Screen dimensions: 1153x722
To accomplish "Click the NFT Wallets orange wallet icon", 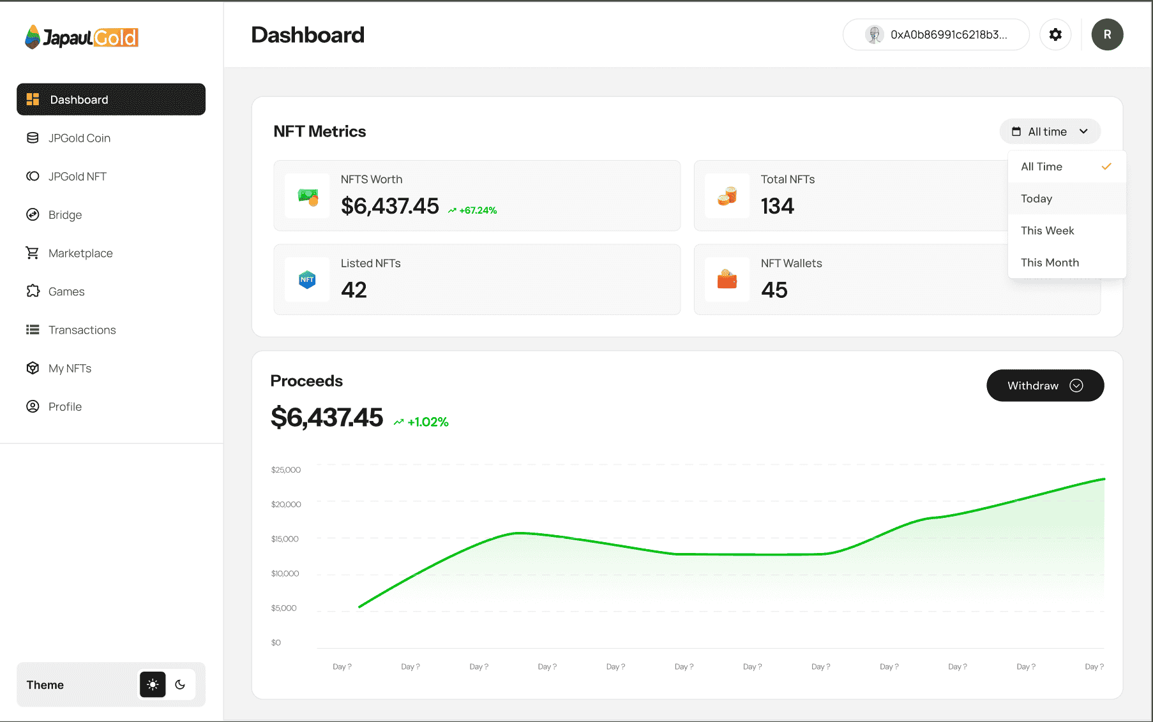I will (727, 280).
